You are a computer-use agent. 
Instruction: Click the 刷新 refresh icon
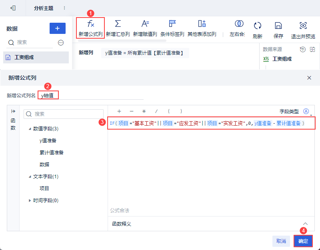257,26
